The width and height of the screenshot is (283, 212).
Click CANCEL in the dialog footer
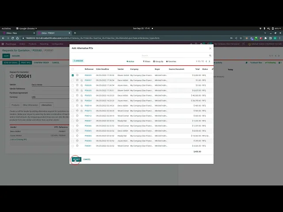click(x=87, y=159)
